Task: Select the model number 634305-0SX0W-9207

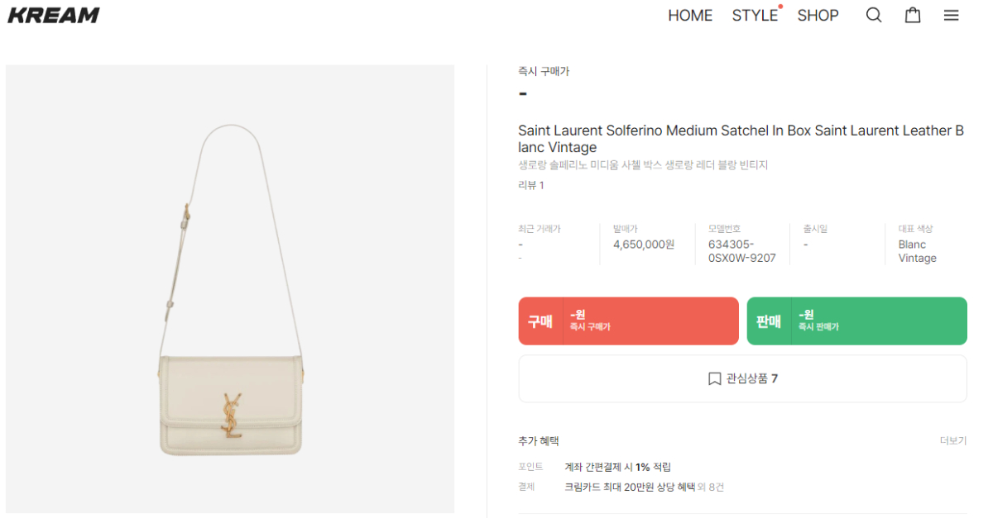Action: pyautogui.click(x=741, y=251)
